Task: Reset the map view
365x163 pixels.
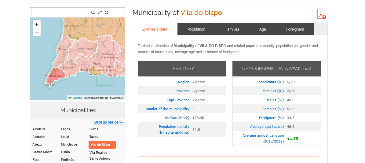Action: [106, 13]
